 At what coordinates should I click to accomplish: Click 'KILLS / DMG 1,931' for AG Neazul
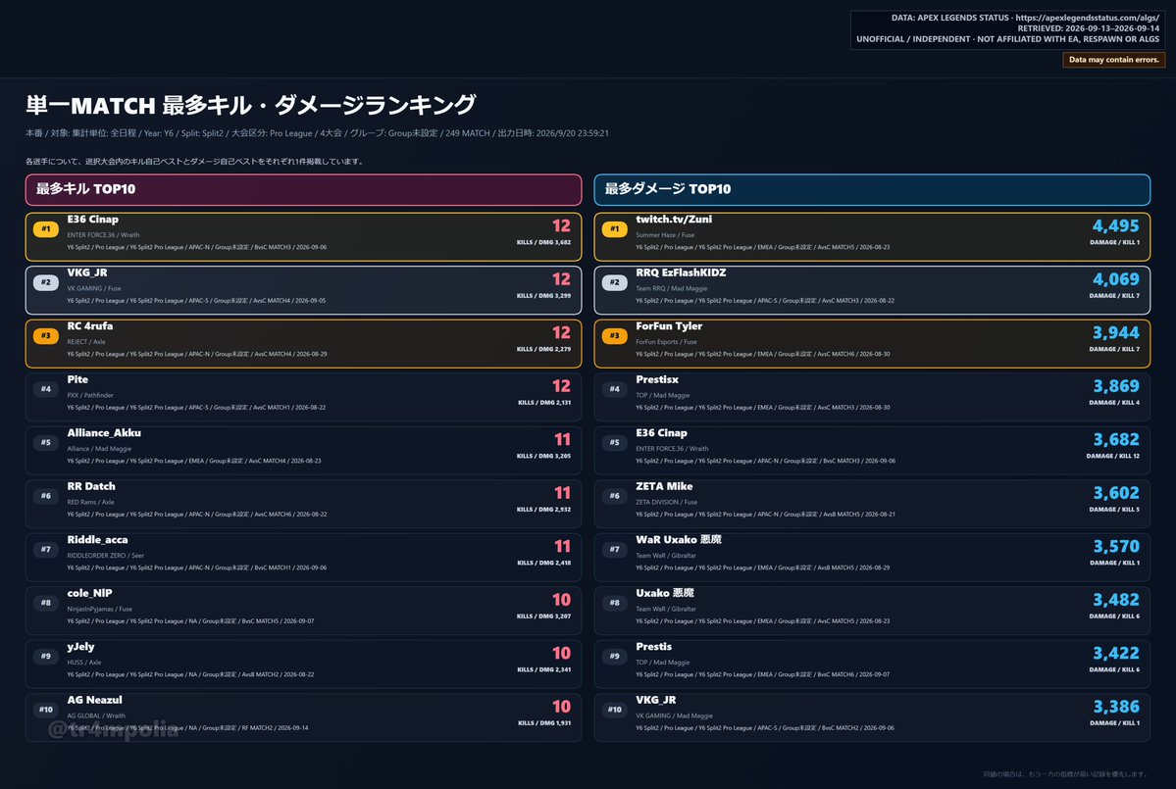[x=543, y=723]
